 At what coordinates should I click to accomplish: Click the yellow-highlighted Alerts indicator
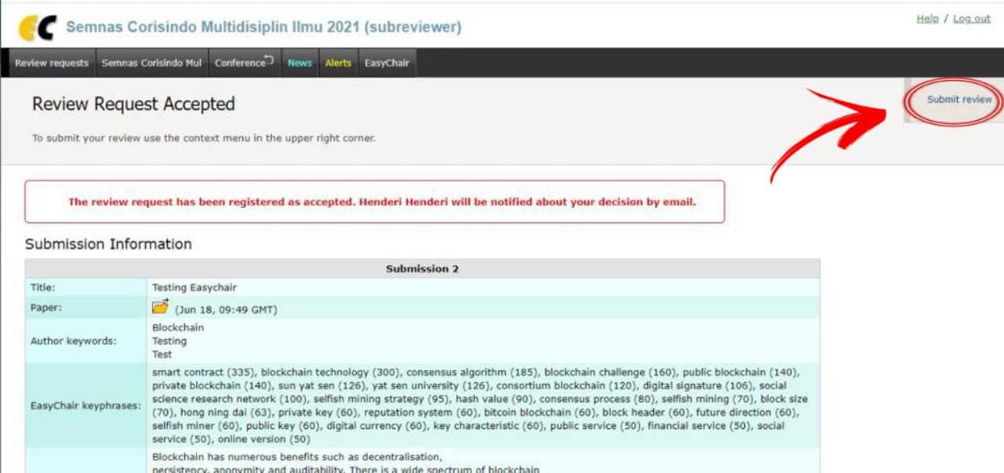(338, 63)
